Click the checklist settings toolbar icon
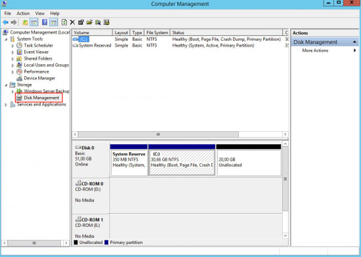This screenshot has height=257, width=361. click(x=106, y=22)
